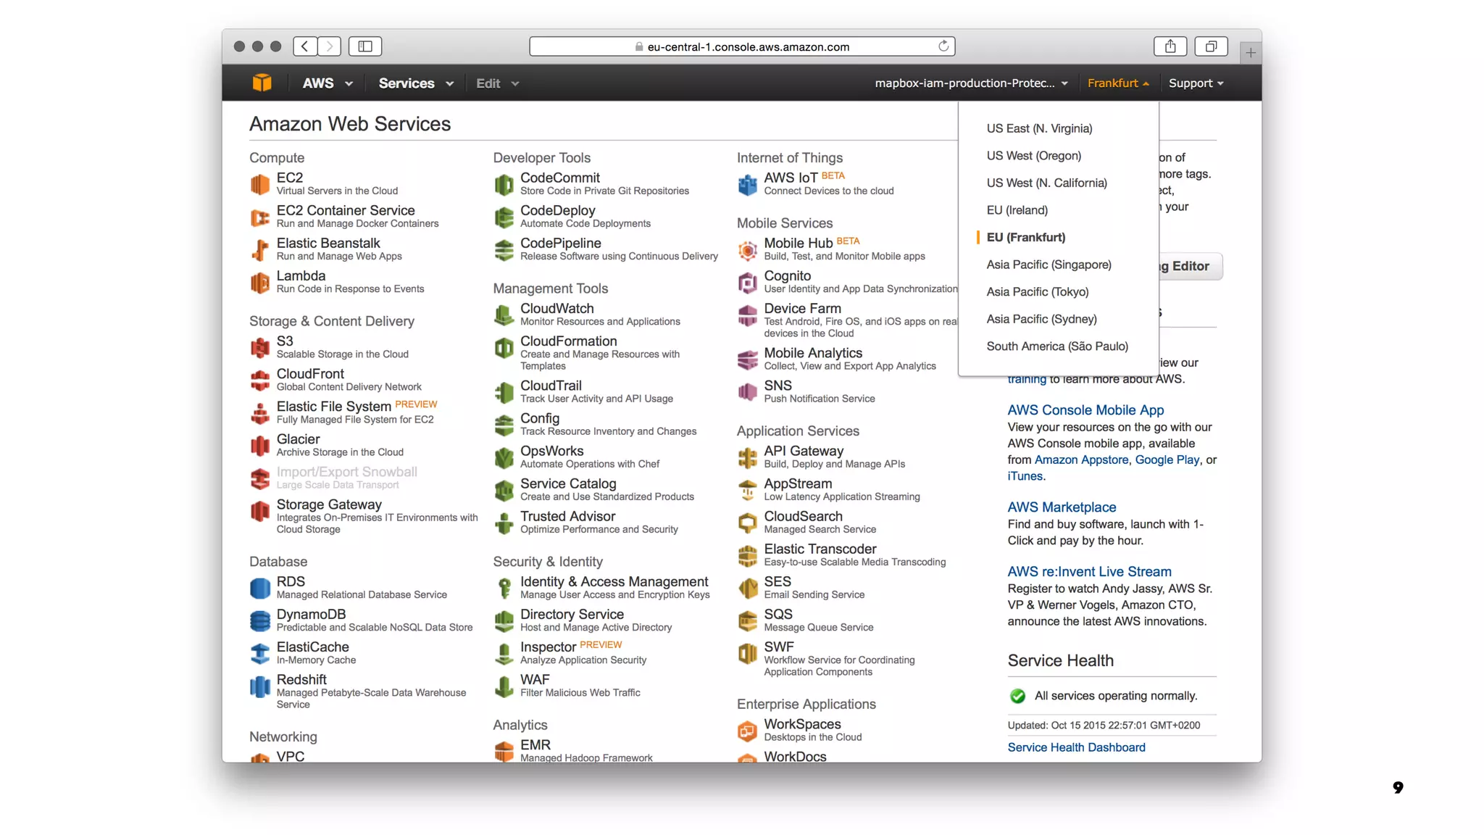1484x835 pixels.
Task: Collapse the Frankfurt region menu
Action: [1117, 83]
